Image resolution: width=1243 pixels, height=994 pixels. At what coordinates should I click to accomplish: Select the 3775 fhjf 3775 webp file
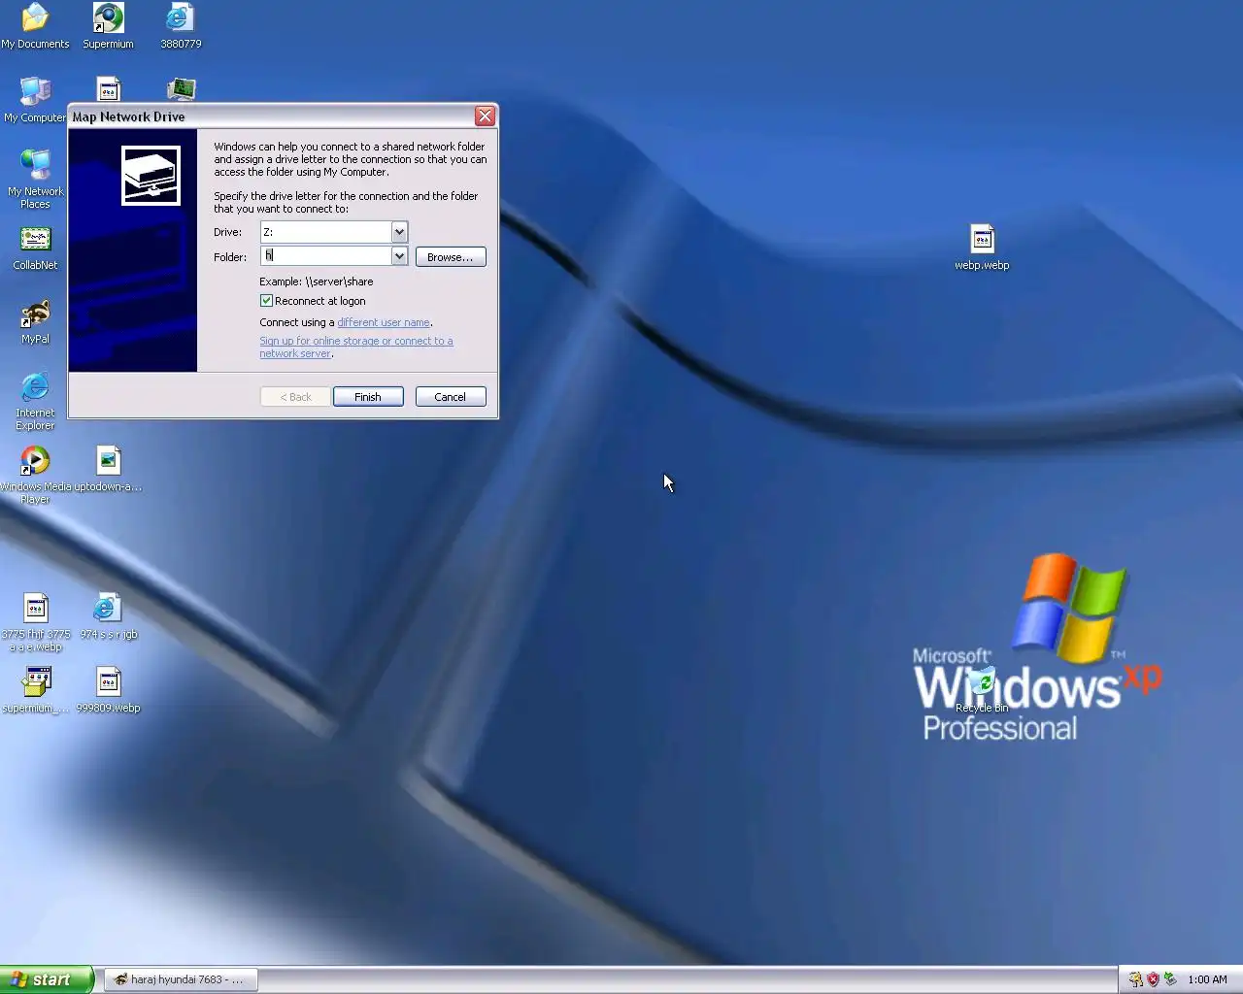tap(36, 622)
